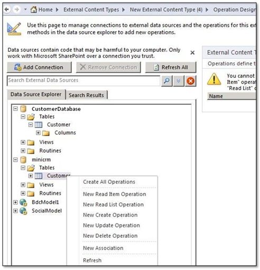260x270 pixels.
Task: Expand arrow after External Content Types breadcrumb
Action: point(124,10)
